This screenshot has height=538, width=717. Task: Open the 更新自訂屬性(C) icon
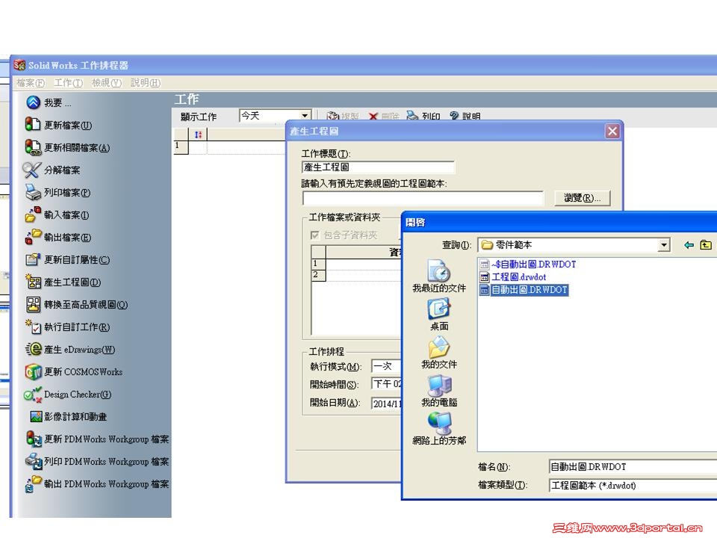[33, 259]
